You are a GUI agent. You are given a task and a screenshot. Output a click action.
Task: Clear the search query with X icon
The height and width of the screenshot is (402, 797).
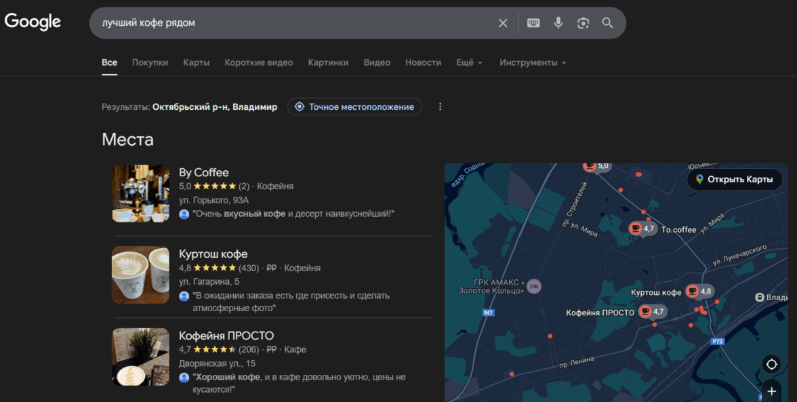(x=503, y=23)
